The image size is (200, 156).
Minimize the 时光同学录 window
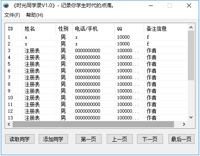151,5
